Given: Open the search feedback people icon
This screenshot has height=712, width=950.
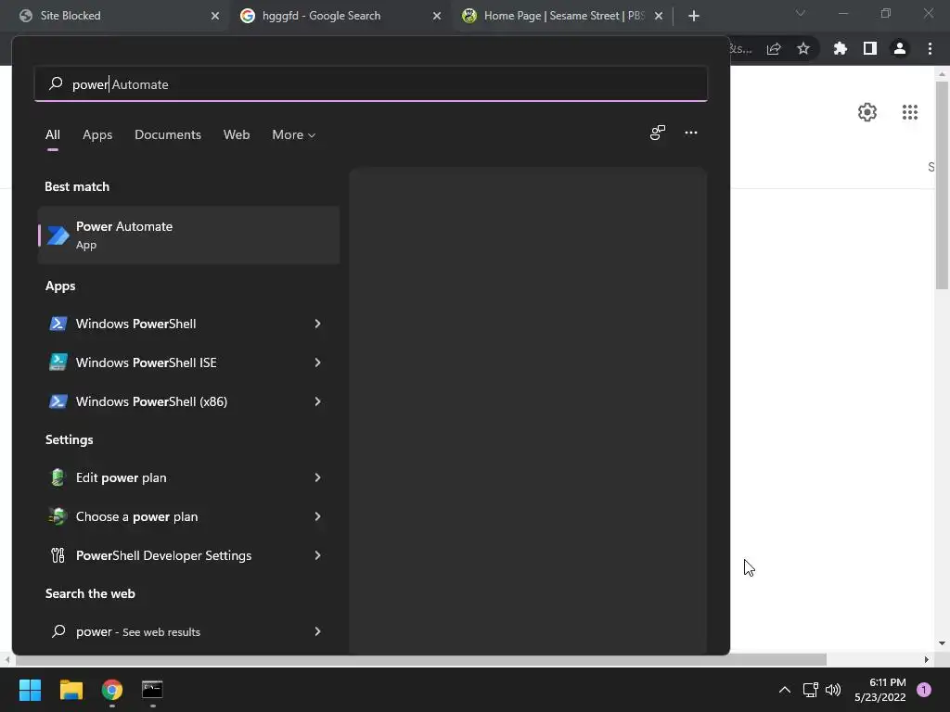Looking at the screenshot, I should (x=658, y=133).
